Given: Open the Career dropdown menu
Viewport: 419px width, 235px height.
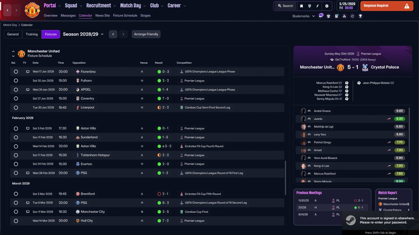Looking at the screenshot, I should (177, 6).
